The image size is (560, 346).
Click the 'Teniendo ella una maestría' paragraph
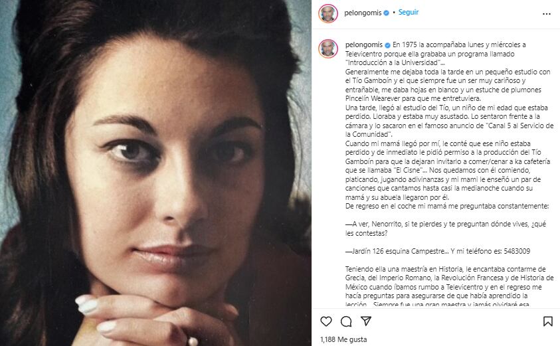(449, 287)
